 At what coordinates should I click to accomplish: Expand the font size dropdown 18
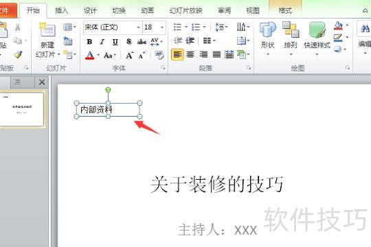(x=162, y=27)
